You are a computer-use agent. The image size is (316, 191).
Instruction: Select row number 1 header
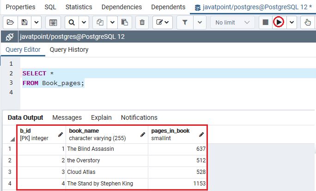[x=10, y=149]
